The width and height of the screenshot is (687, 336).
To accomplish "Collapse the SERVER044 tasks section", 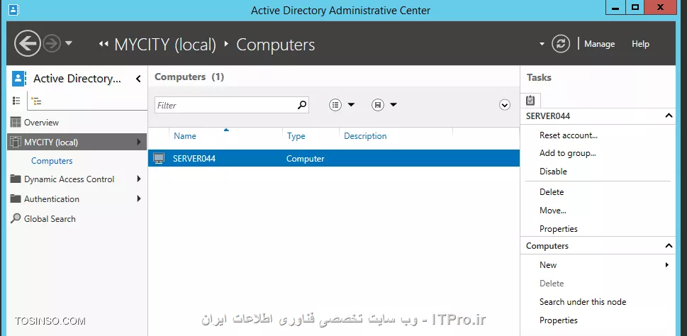I will [669, 116].
